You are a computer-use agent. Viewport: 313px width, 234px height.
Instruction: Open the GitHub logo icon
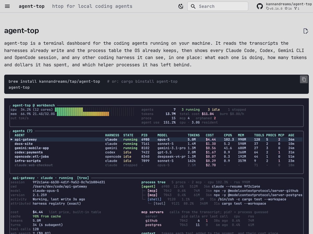(x=260, y=6)
